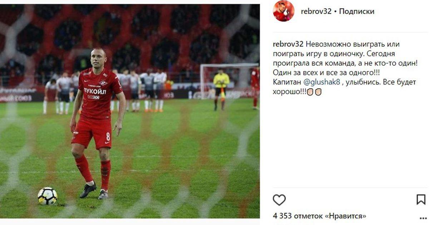Image resolution: width=429 pixels, height=225 pixels.
Task: Open the rebrov32 profile avatar
Action: pos(284,11)
